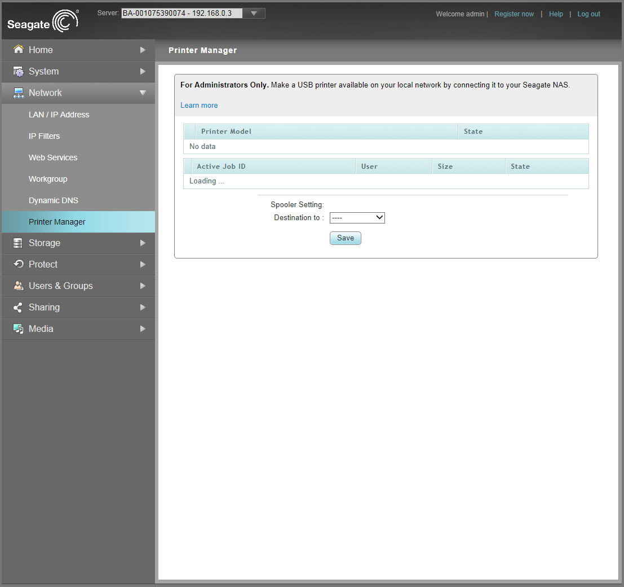
Task: Follow the Learn more link
Action: 199,105
